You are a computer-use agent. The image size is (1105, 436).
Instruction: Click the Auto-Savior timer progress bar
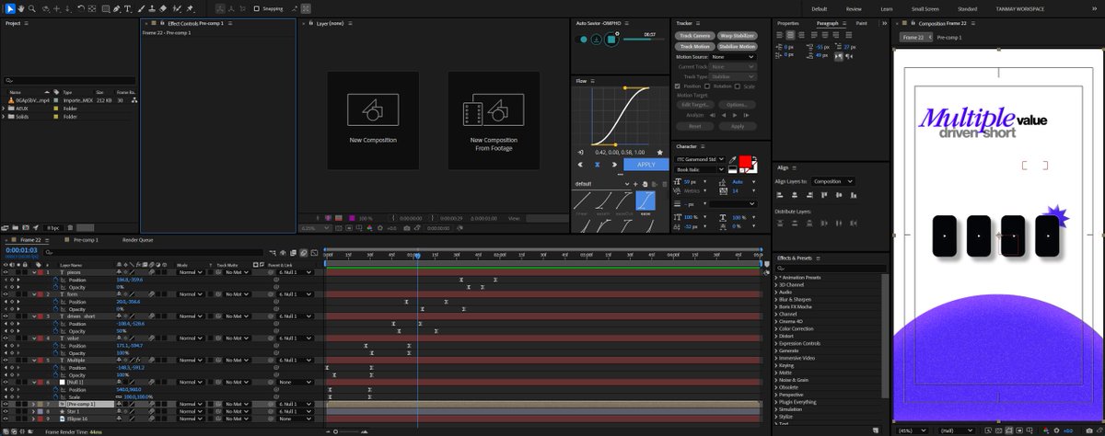pos(644,40)
